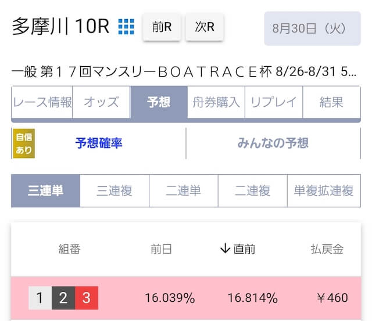The height and width of the screenshot is (321, 372).
Task: Switch to the オッズ tab
Action: (101, 102)
